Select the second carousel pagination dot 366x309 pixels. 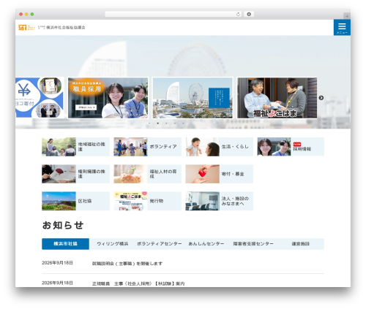[x=158, y=123]
